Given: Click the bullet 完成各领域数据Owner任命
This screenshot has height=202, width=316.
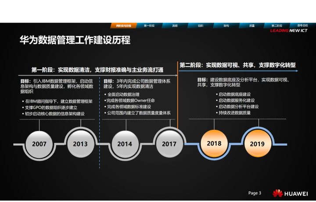Looking at the screenshot, I should point(129,101).
